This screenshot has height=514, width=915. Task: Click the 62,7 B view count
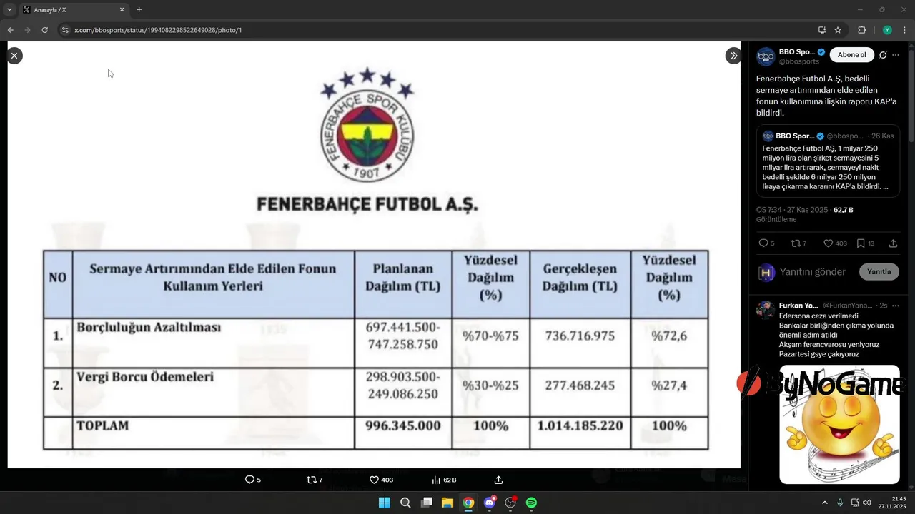843,210
